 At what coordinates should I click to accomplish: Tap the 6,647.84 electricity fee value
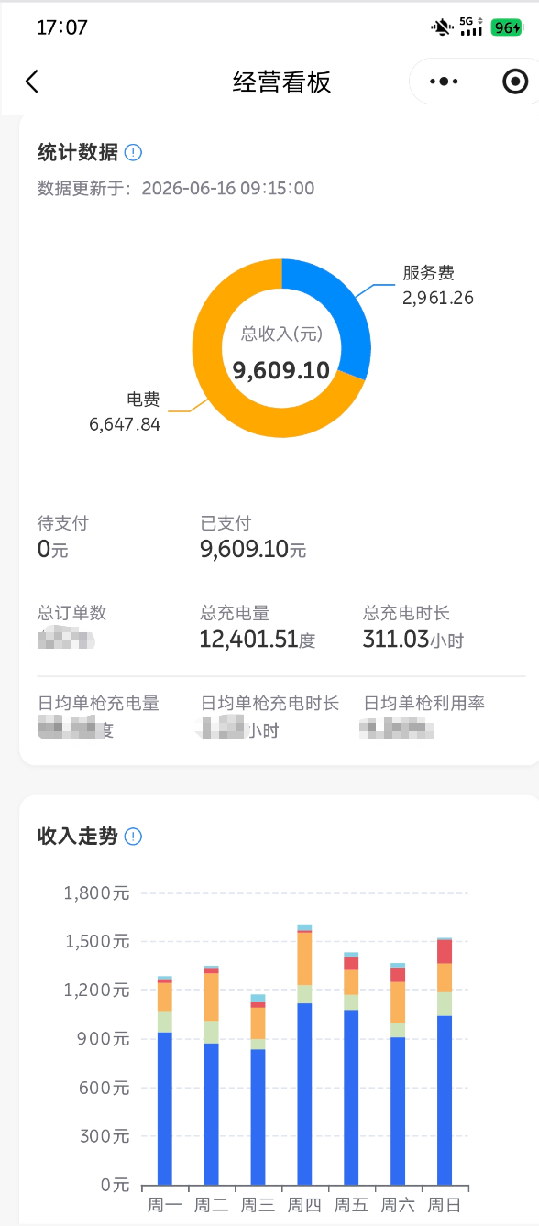point(125,424)
